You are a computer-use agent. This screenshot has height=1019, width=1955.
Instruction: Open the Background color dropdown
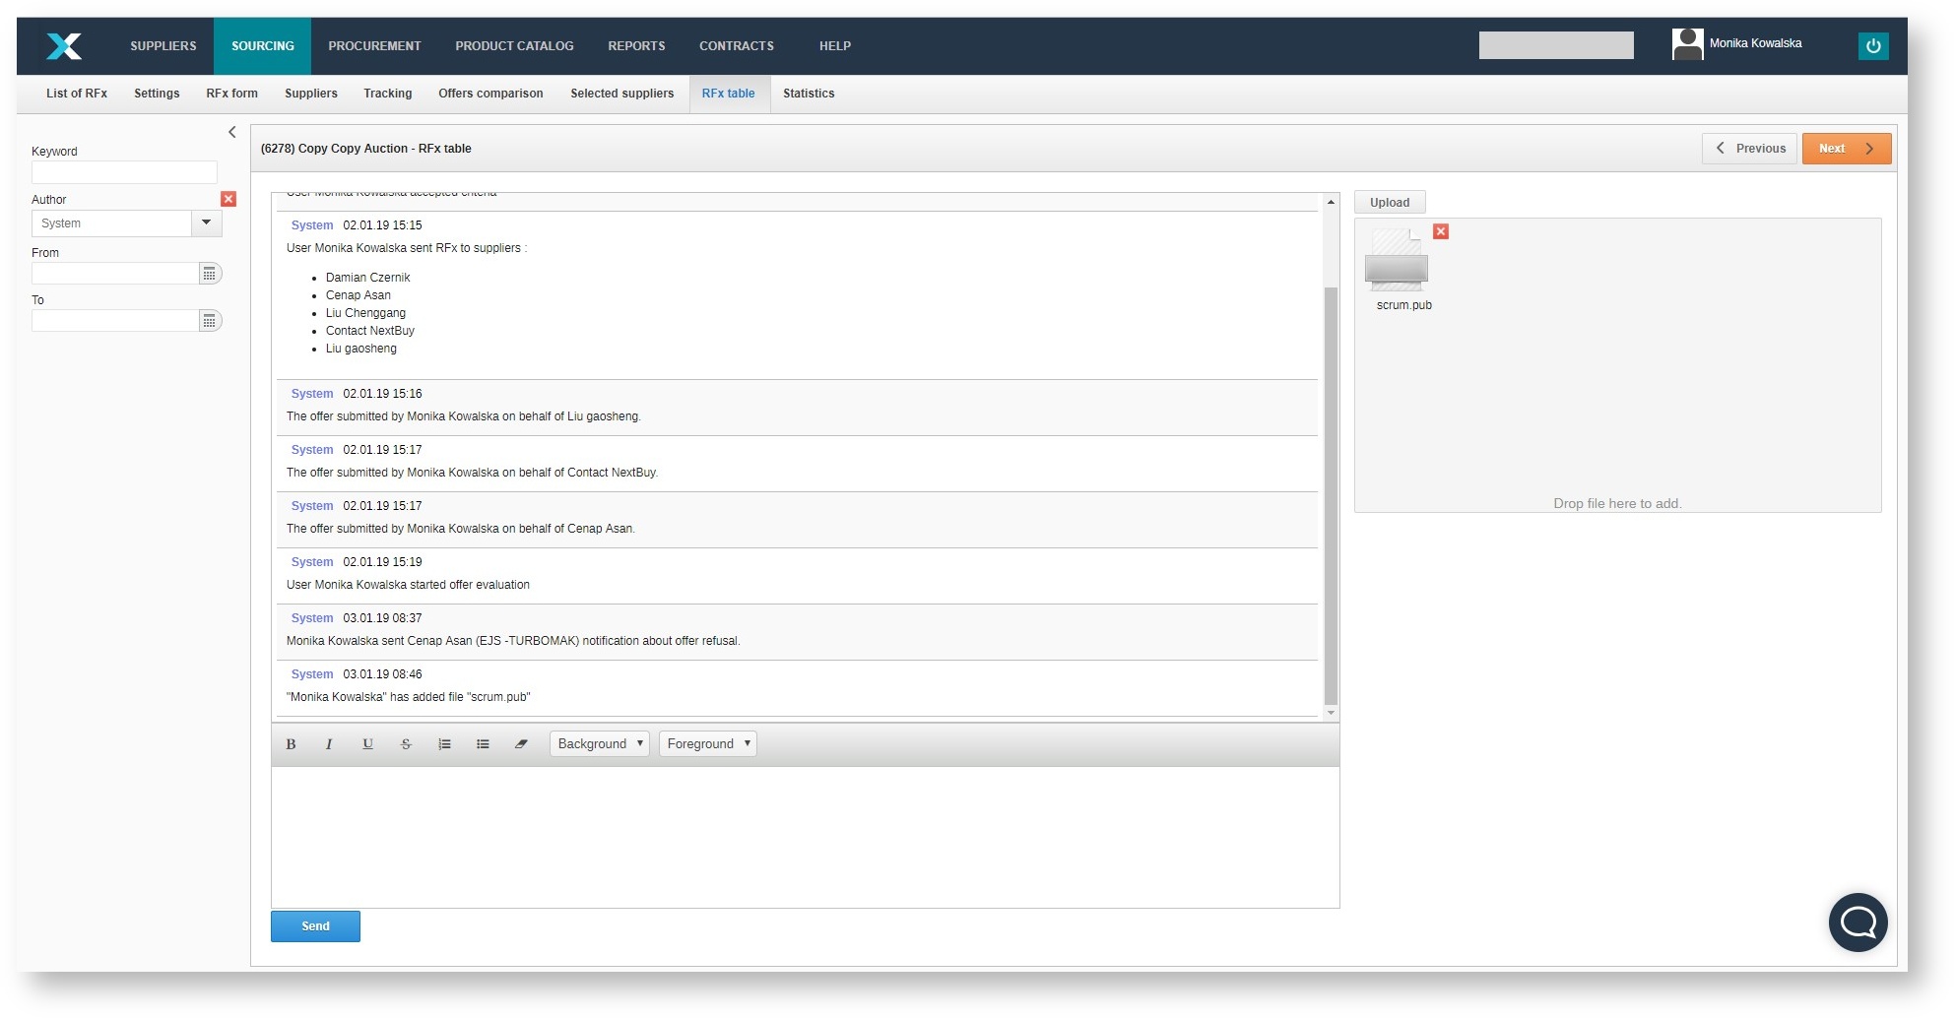pos(600,744)
